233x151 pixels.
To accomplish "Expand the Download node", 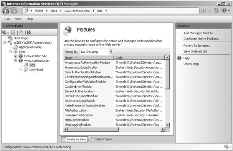I will pyautogui.click(x=21, y=70).
